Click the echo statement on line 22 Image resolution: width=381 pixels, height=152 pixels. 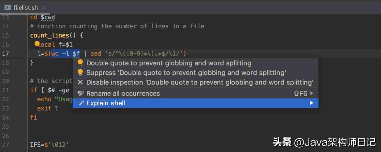pyautogui.click(x=55, y=99)
